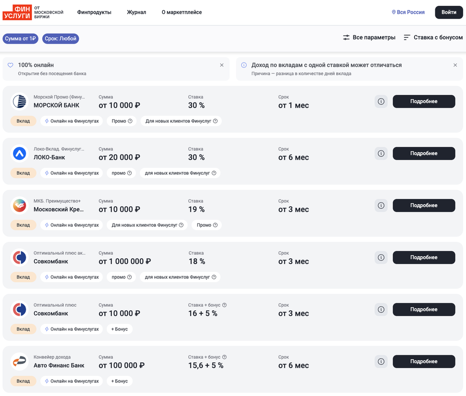Click the Войти login button
The height and width of the screenshot is (396, 466).
(449, 12)
